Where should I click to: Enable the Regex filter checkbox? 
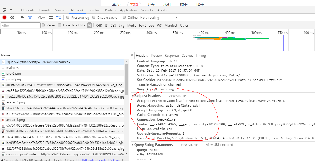pyautogui.click(x=43, y=25)
